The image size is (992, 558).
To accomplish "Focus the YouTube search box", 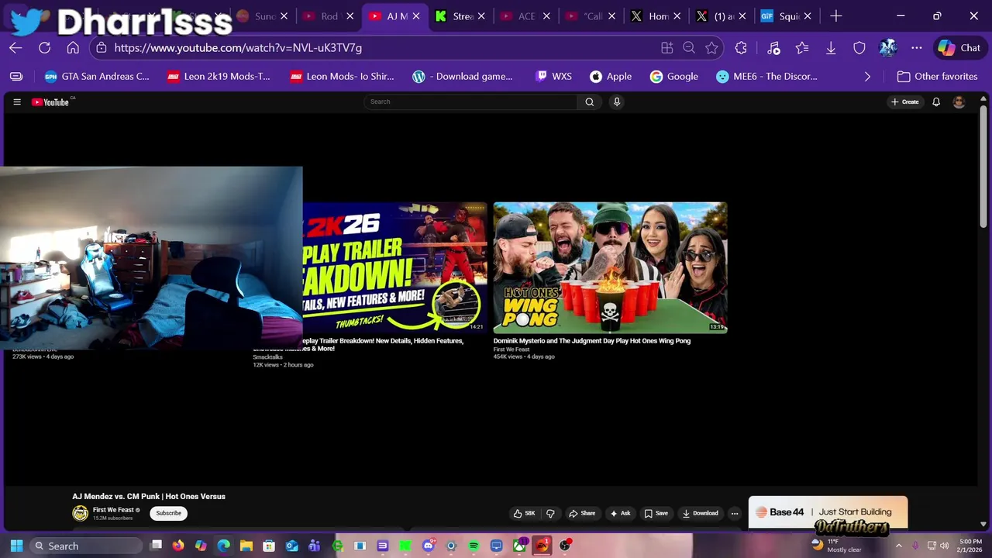I will tap(471, 102).
